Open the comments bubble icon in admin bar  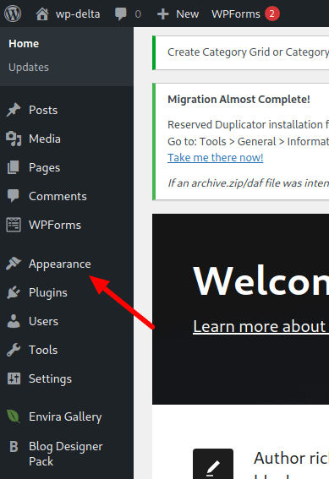pyautogui.click(x=120, y=14)
